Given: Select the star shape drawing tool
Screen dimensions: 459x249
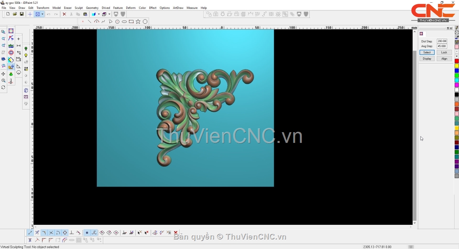Looking at the screenshot, I should [138, 21].
